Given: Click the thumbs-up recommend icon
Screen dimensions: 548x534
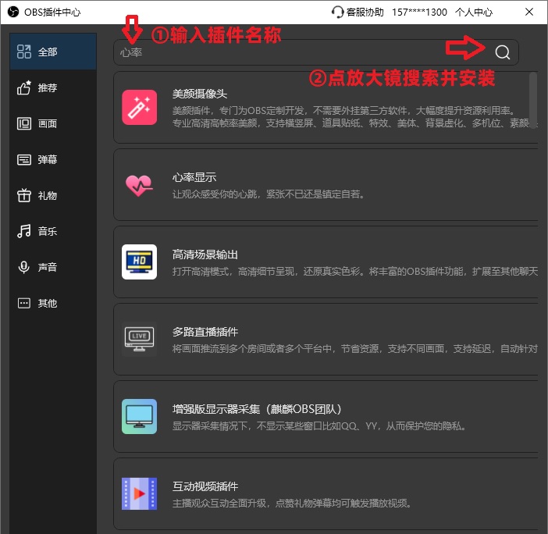Looking at the screenshot, I should pyautogui.click(x=23, y=87).
